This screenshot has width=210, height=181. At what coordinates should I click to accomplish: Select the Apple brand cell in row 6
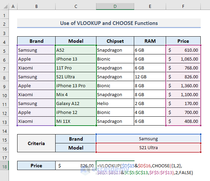tap(36, 59)
